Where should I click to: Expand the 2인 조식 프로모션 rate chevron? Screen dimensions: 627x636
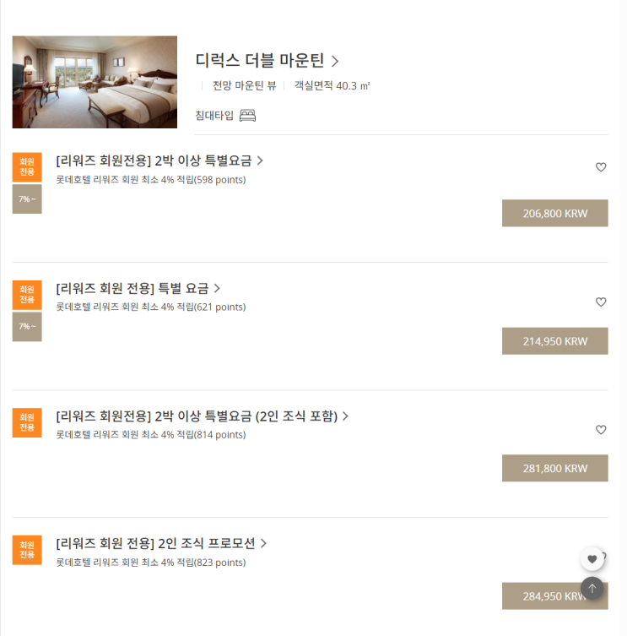coord(263,543)
